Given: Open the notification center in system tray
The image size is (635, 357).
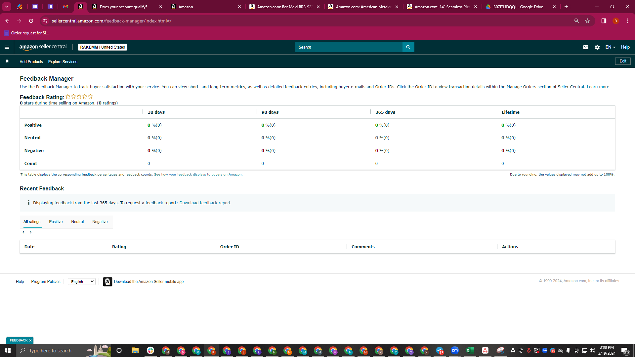Looking at the screenshot, I should (x=625, y=350).
